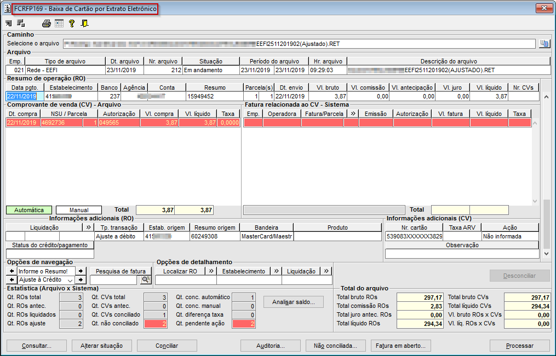Click the file browse icon beside path
Screen dimensions: 556x356
coord(544,44)
